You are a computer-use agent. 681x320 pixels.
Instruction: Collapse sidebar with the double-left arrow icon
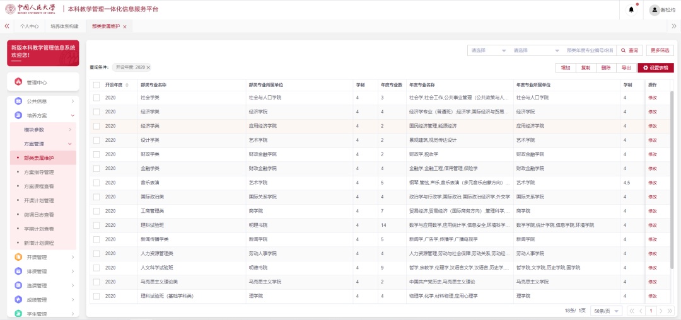tap(7, 26)
